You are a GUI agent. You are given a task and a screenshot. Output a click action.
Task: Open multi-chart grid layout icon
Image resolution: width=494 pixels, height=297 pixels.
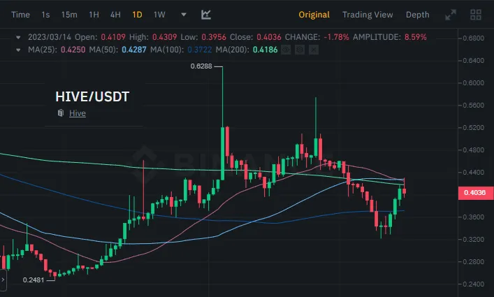(x=476, y=15)
